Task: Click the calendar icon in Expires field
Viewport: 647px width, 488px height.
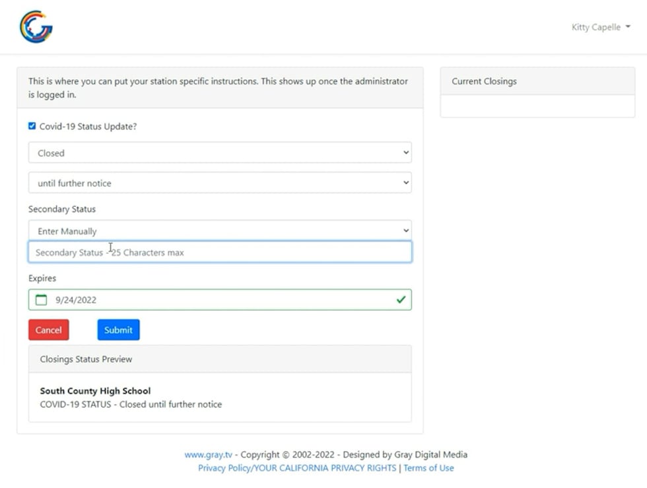Action: coord(42,300)
